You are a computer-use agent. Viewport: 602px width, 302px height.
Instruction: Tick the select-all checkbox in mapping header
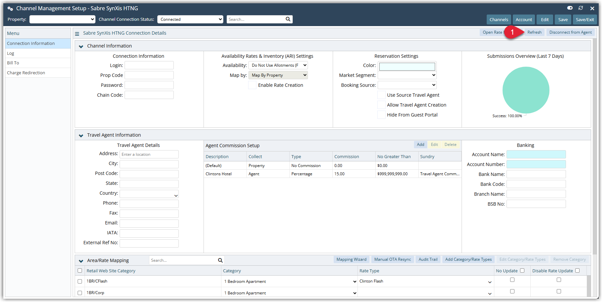tap(80, 271)
